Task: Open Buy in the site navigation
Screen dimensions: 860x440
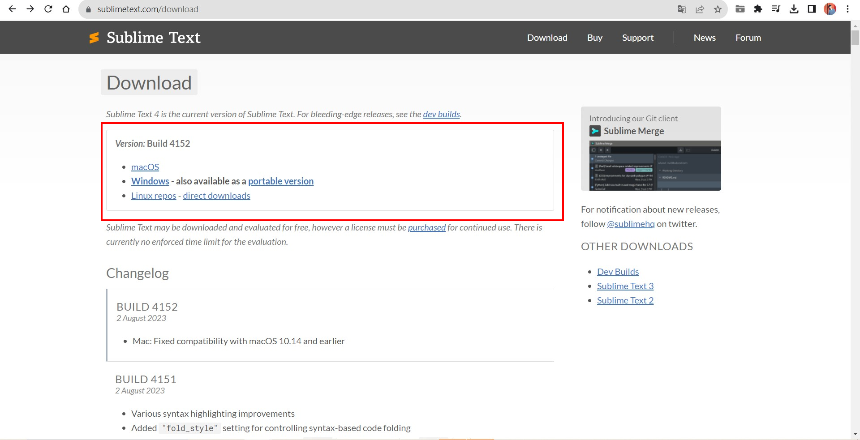Action: tap(594, 38)
